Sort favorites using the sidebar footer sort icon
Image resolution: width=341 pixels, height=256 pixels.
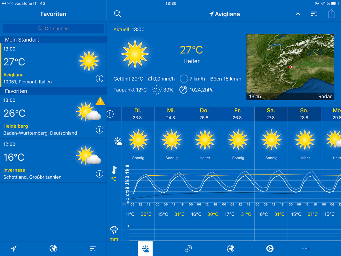(93, 249)
